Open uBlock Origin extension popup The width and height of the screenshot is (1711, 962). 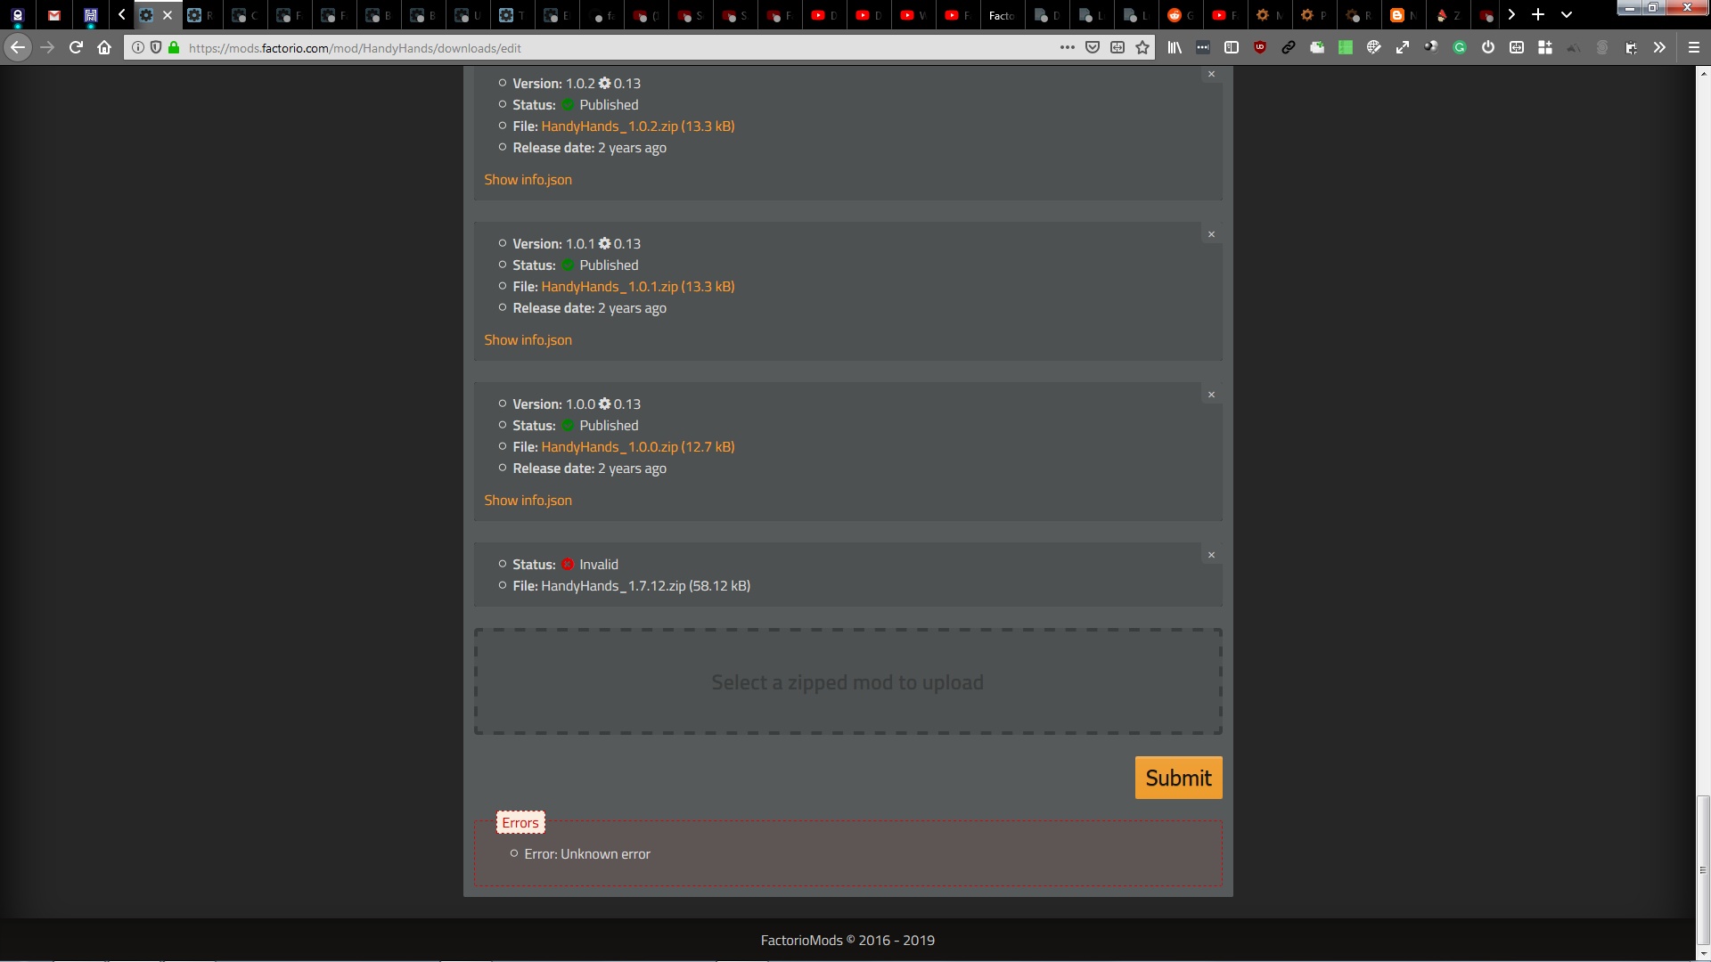pos(1260,48)
